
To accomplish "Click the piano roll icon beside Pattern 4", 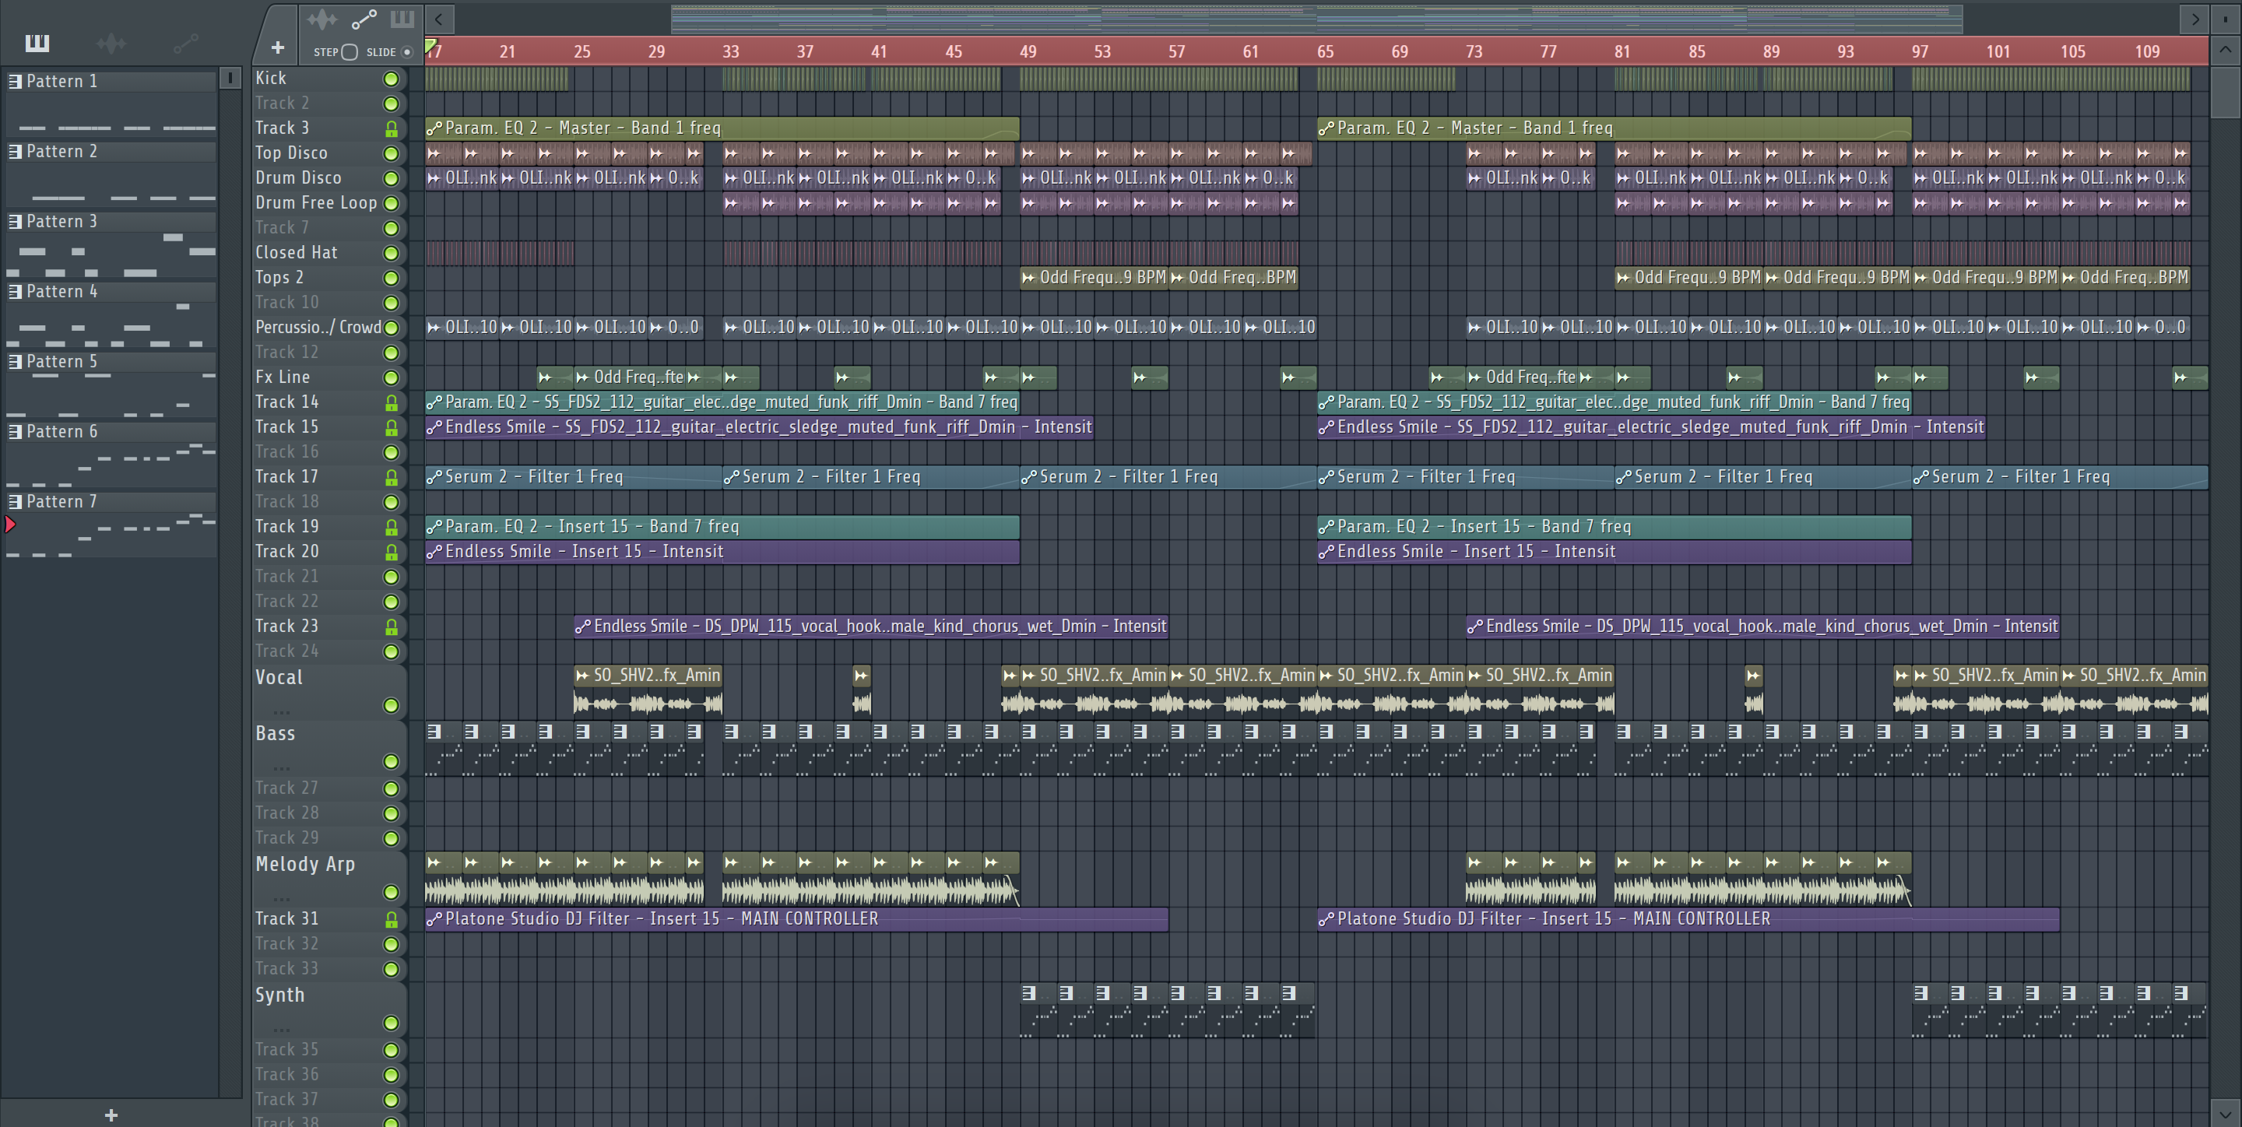I will [15, 292].
